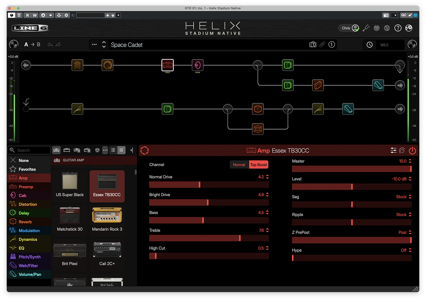426x300 pixels.
Task: Select the pink cab block on path one
Action: click(x=198, y=65)
